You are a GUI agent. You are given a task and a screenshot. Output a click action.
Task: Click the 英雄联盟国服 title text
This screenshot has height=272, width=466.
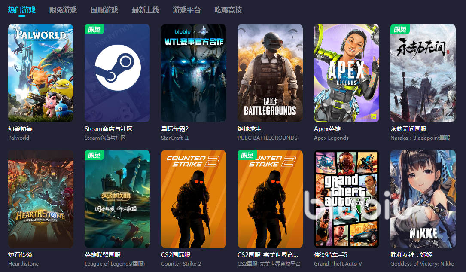(103, 255)
